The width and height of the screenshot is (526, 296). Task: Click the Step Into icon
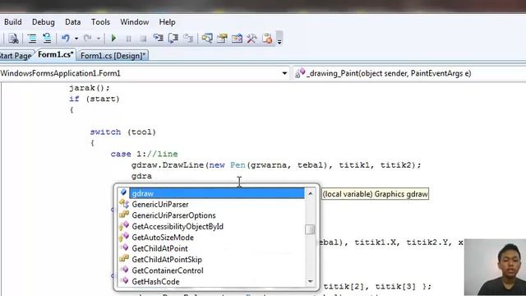(158, 39)
